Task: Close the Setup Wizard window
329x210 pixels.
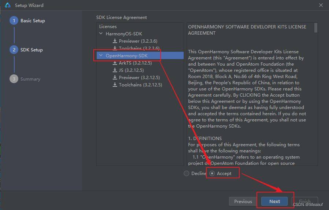Action: tap(321, 5)
